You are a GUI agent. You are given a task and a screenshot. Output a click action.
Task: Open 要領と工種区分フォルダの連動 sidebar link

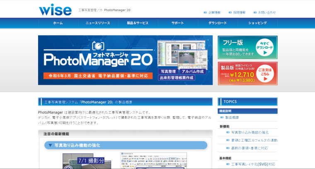254,140
